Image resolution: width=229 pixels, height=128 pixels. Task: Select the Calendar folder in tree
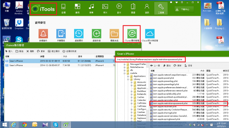pos(141,100)
